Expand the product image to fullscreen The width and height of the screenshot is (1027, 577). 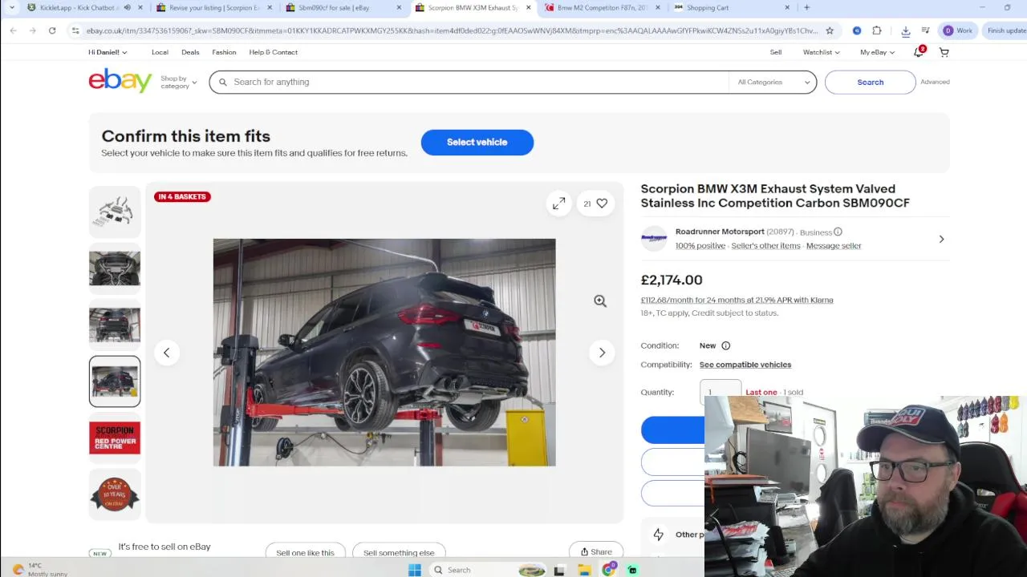tap(558, 204)
